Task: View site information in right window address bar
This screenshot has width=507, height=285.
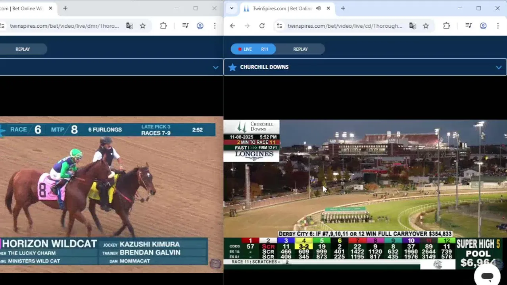Action: coord(280,26)
